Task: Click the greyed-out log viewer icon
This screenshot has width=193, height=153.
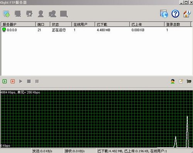Action: pos(64,14)
